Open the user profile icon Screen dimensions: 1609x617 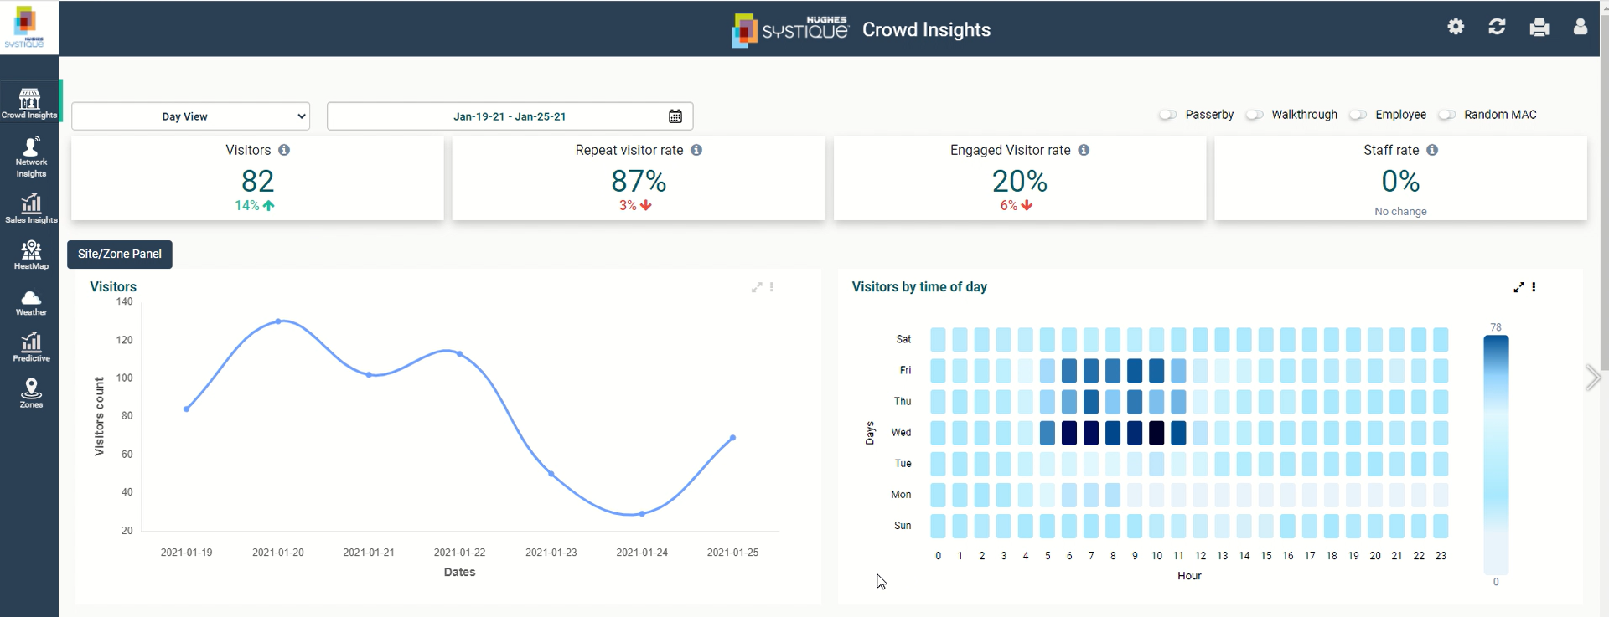pos(1580,27)
